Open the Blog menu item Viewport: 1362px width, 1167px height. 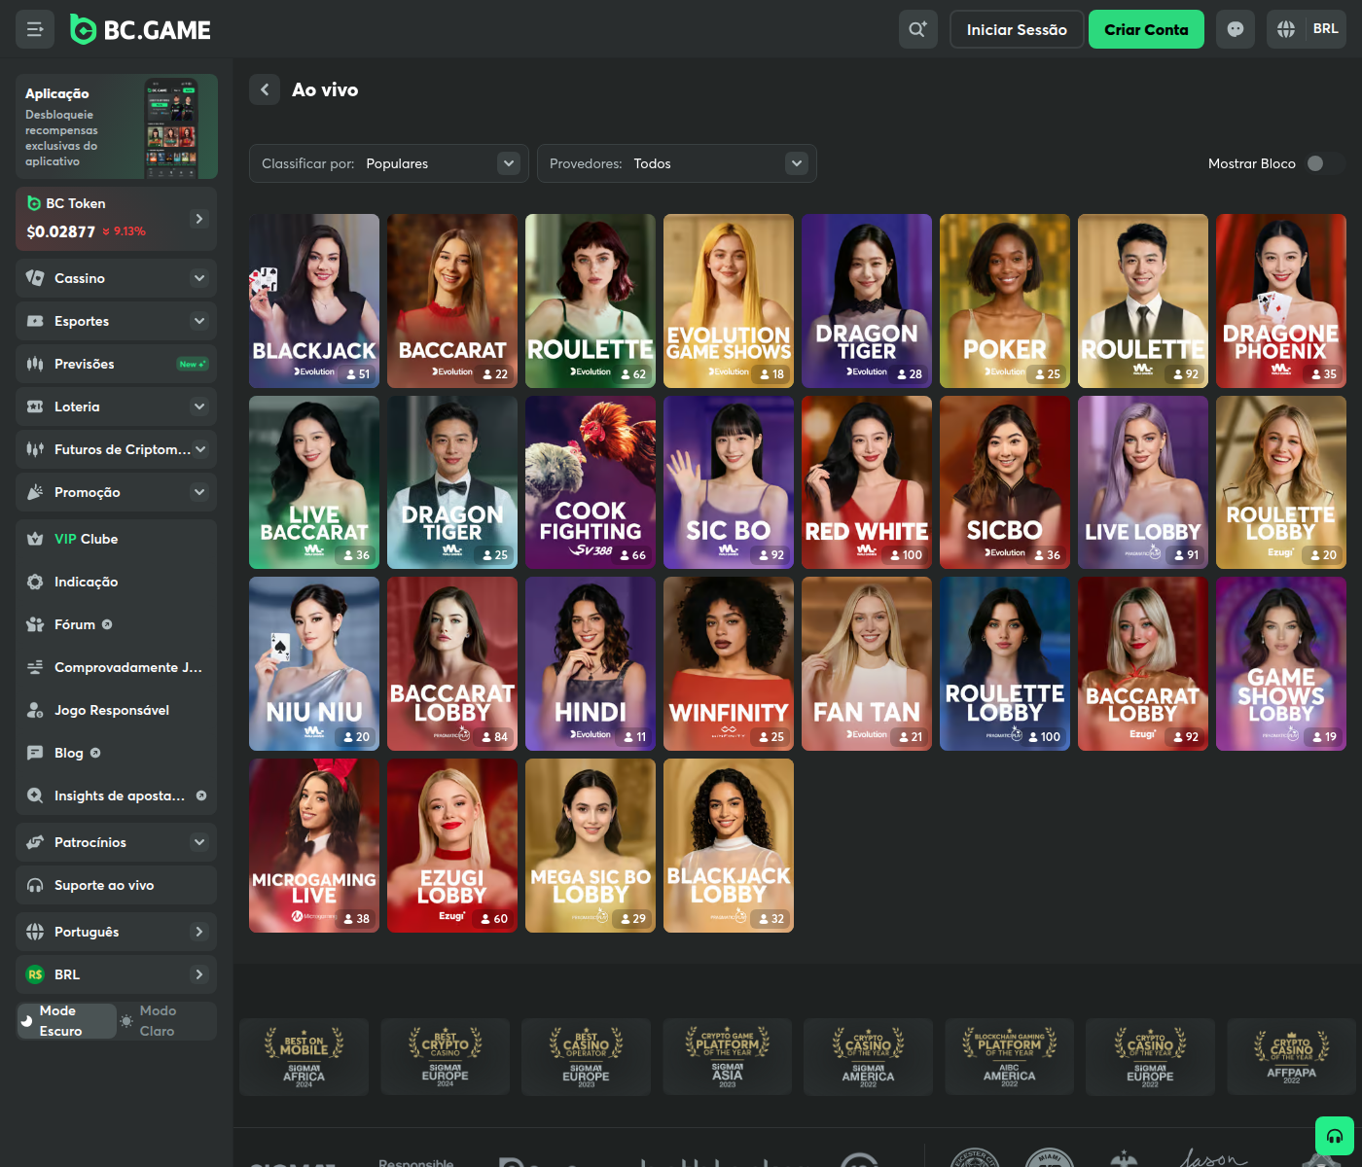[x=117, y=753]
